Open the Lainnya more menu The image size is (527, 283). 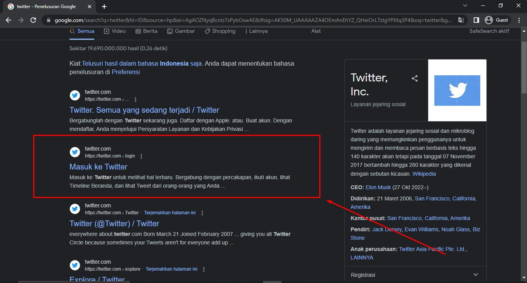pyautogui.click(x=256, y=31)
